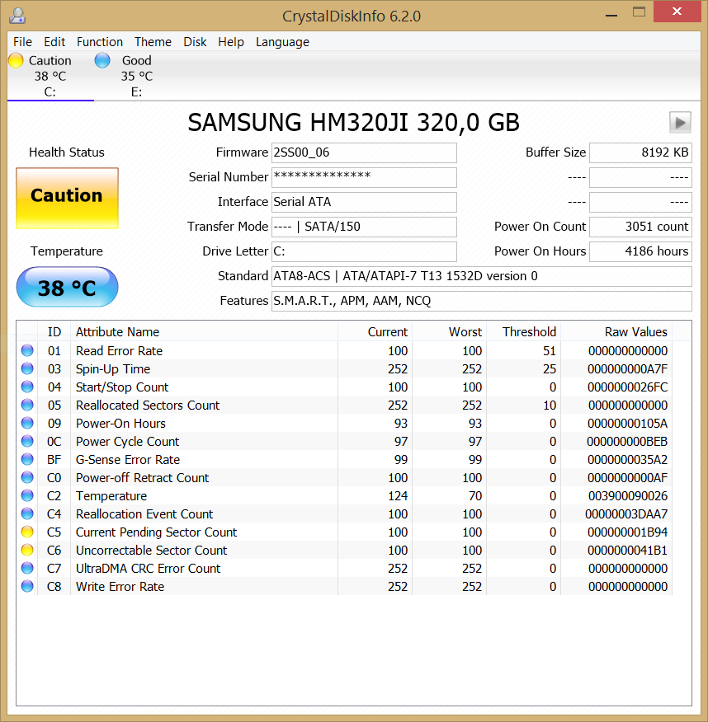This screenshot has width=708, height=722.
Task: Click raw value 0000000041B1
Action: [627, 551]
